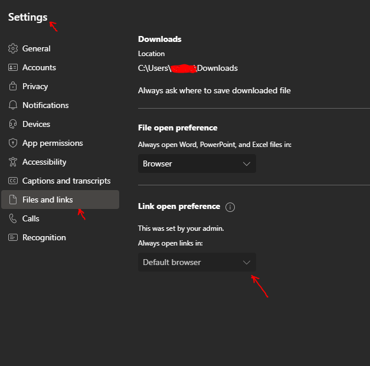370x366 pixels.
Task: Click the Calls phone icon
Action: (13, 218)
